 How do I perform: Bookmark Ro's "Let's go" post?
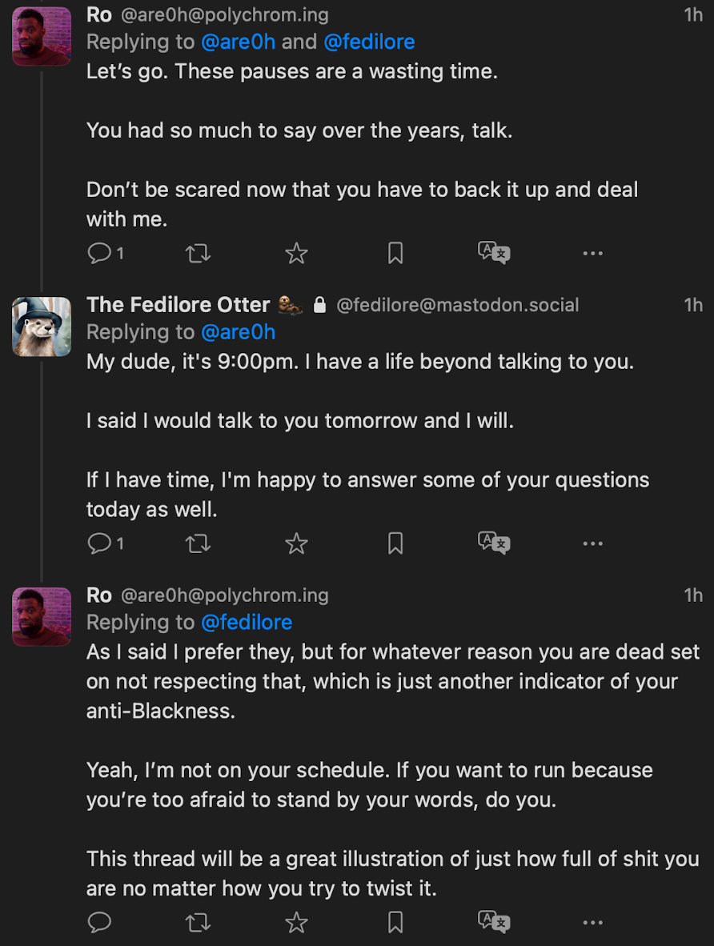click(x=395, y=254)
